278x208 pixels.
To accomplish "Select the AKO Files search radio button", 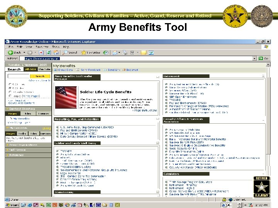I will (10, 88).
